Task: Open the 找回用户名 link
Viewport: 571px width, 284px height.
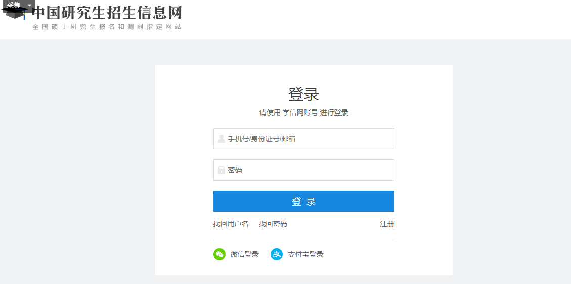Action: (231, 224)
